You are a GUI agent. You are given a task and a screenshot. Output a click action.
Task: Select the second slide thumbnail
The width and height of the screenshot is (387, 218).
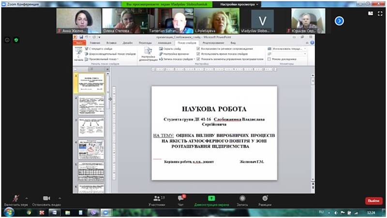[91, 105]
